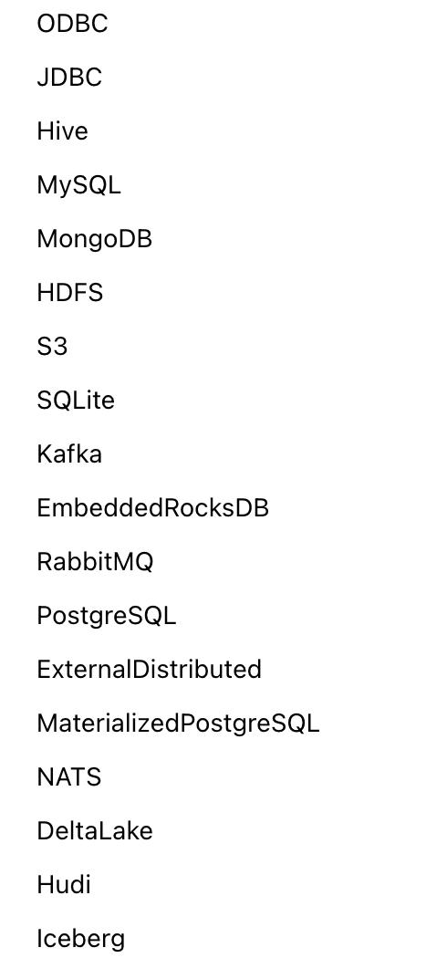This screenshot has width=447, height=958.
Task: Open the RabbitMQ item
Action: pyautogui.click(x=95, y=561)
